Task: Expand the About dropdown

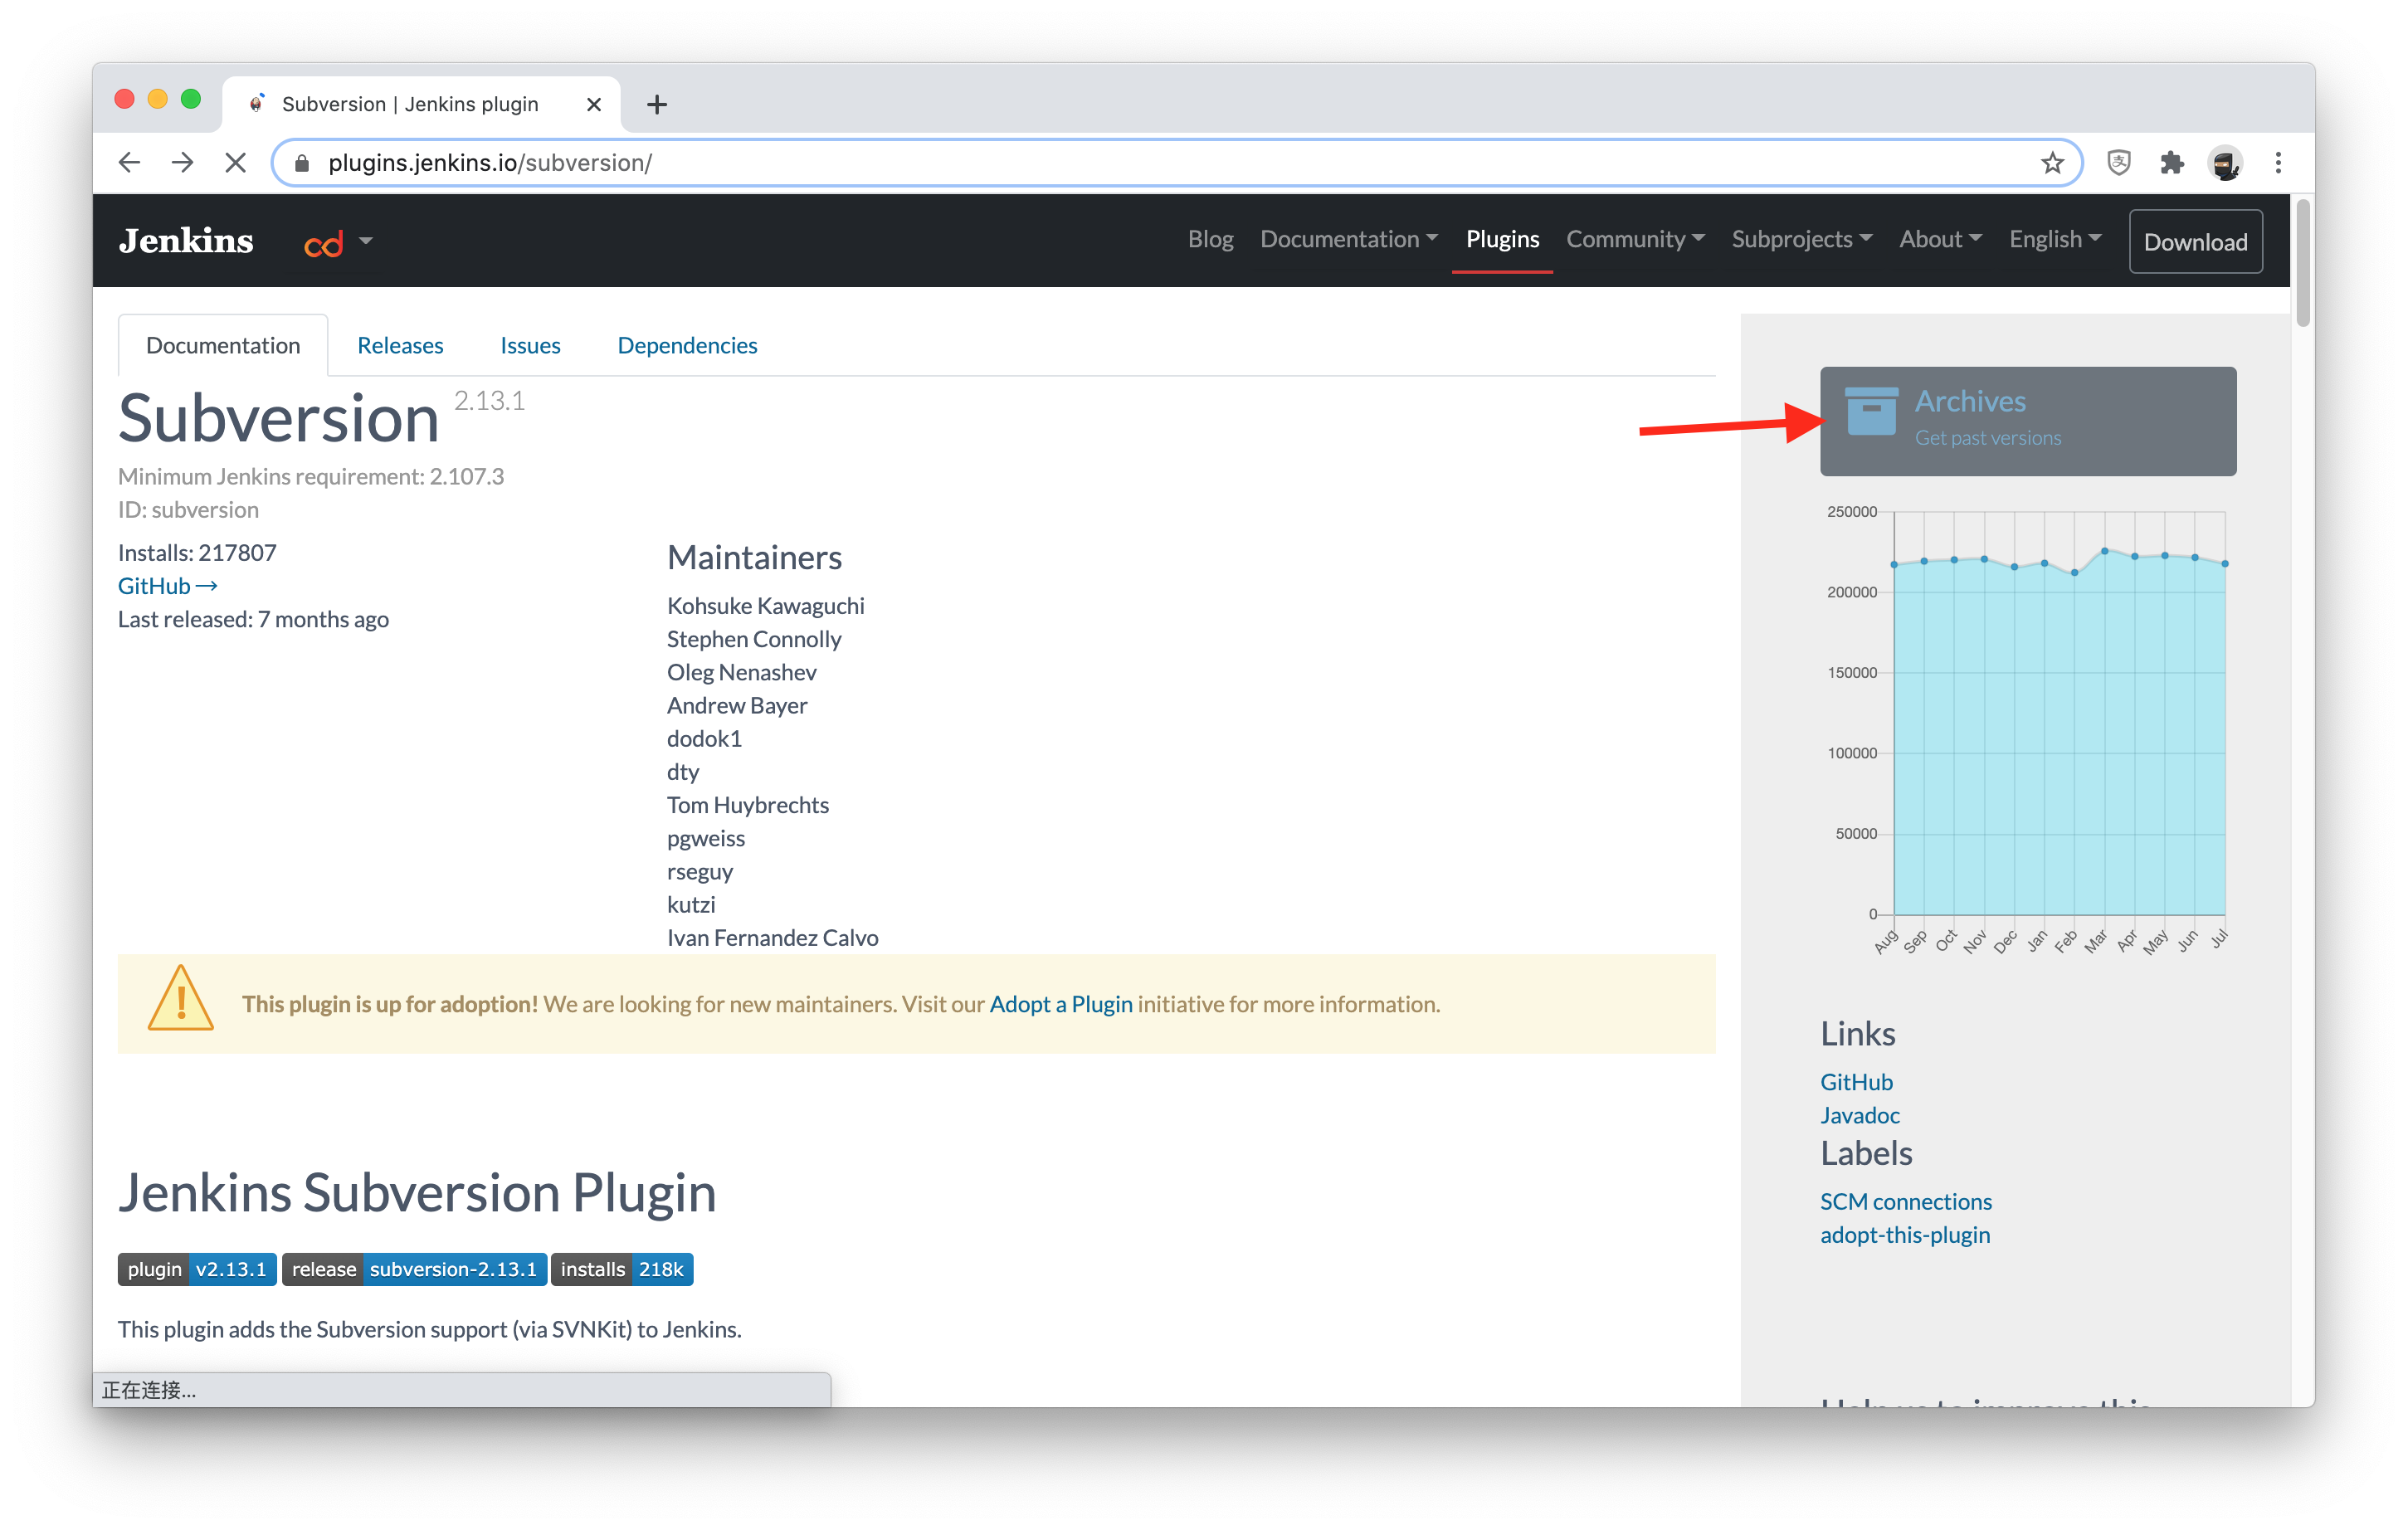Action: tap(1939, 240)
